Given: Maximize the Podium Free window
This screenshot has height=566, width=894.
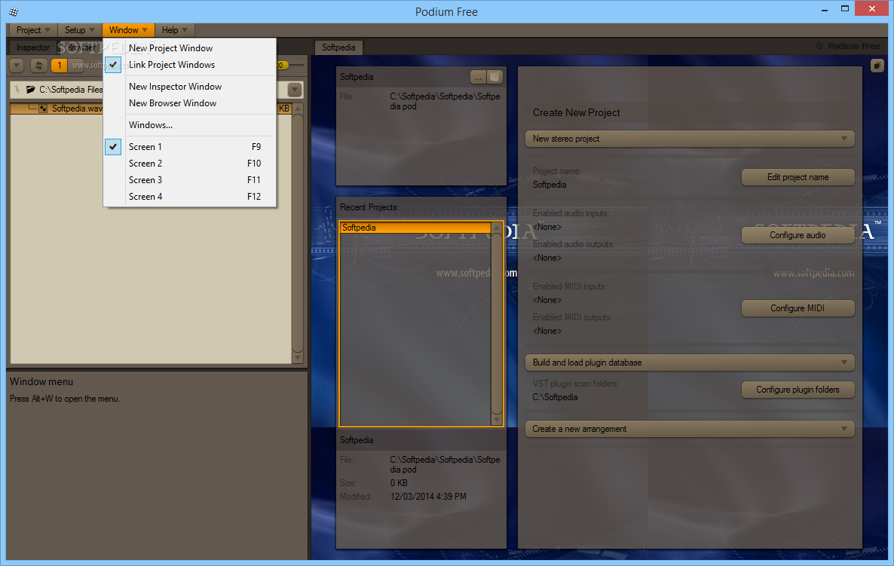Looking at the screenshot, I should (x=845, y=8).
